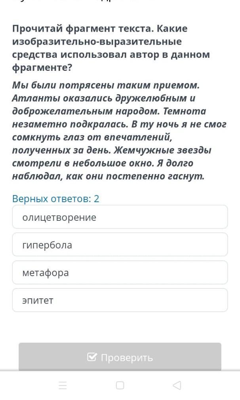Open the recent apps three-line icon
The height and width of the screenshot is (400, 240).
click(63, 385)
